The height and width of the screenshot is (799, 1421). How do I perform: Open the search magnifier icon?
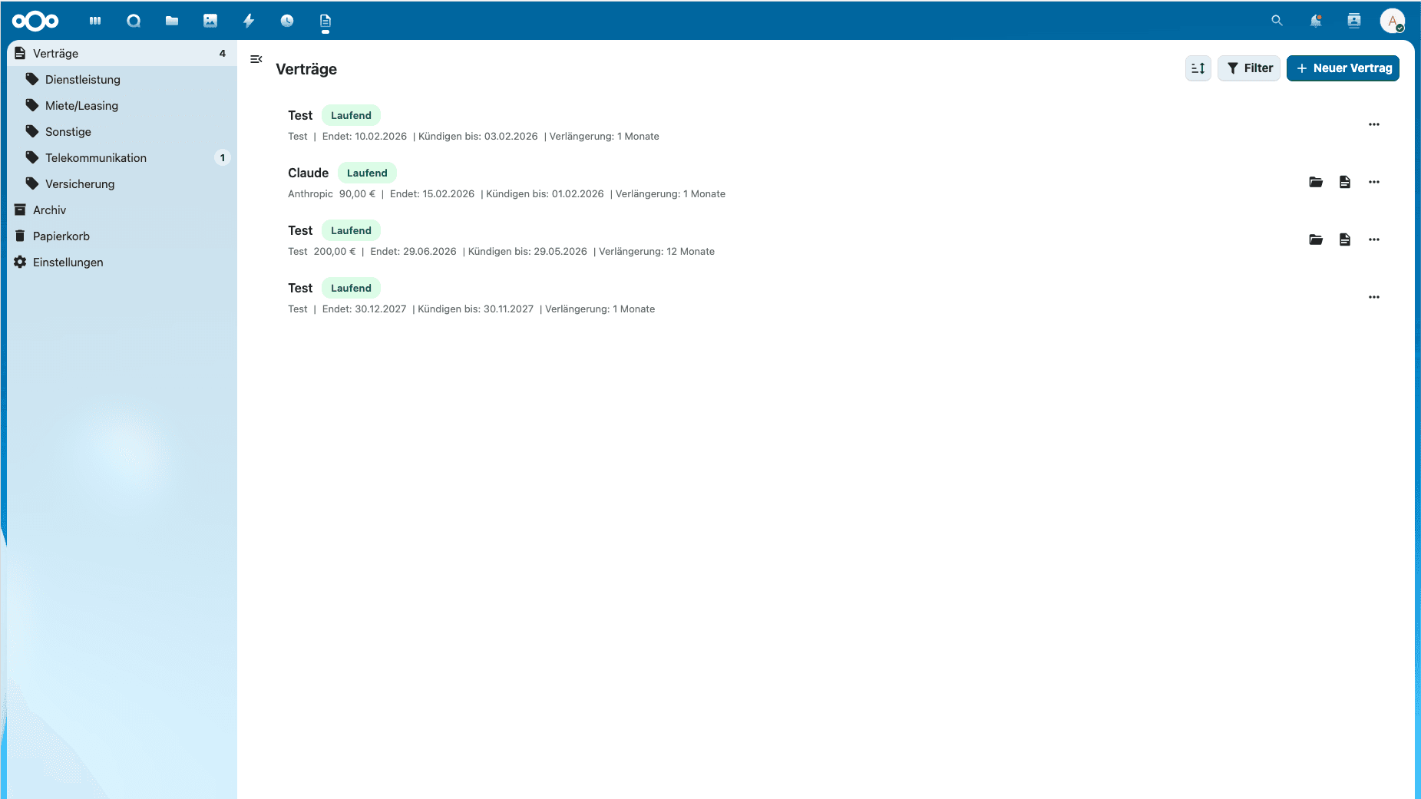coord(1277,21)
